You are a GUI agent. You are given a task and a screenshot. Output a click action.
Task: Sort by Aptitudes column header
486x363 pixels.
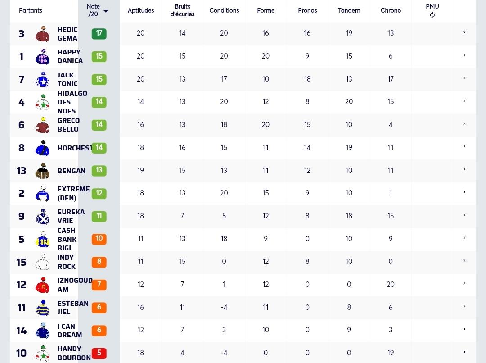pyautogui.click(x=141, y=10)
